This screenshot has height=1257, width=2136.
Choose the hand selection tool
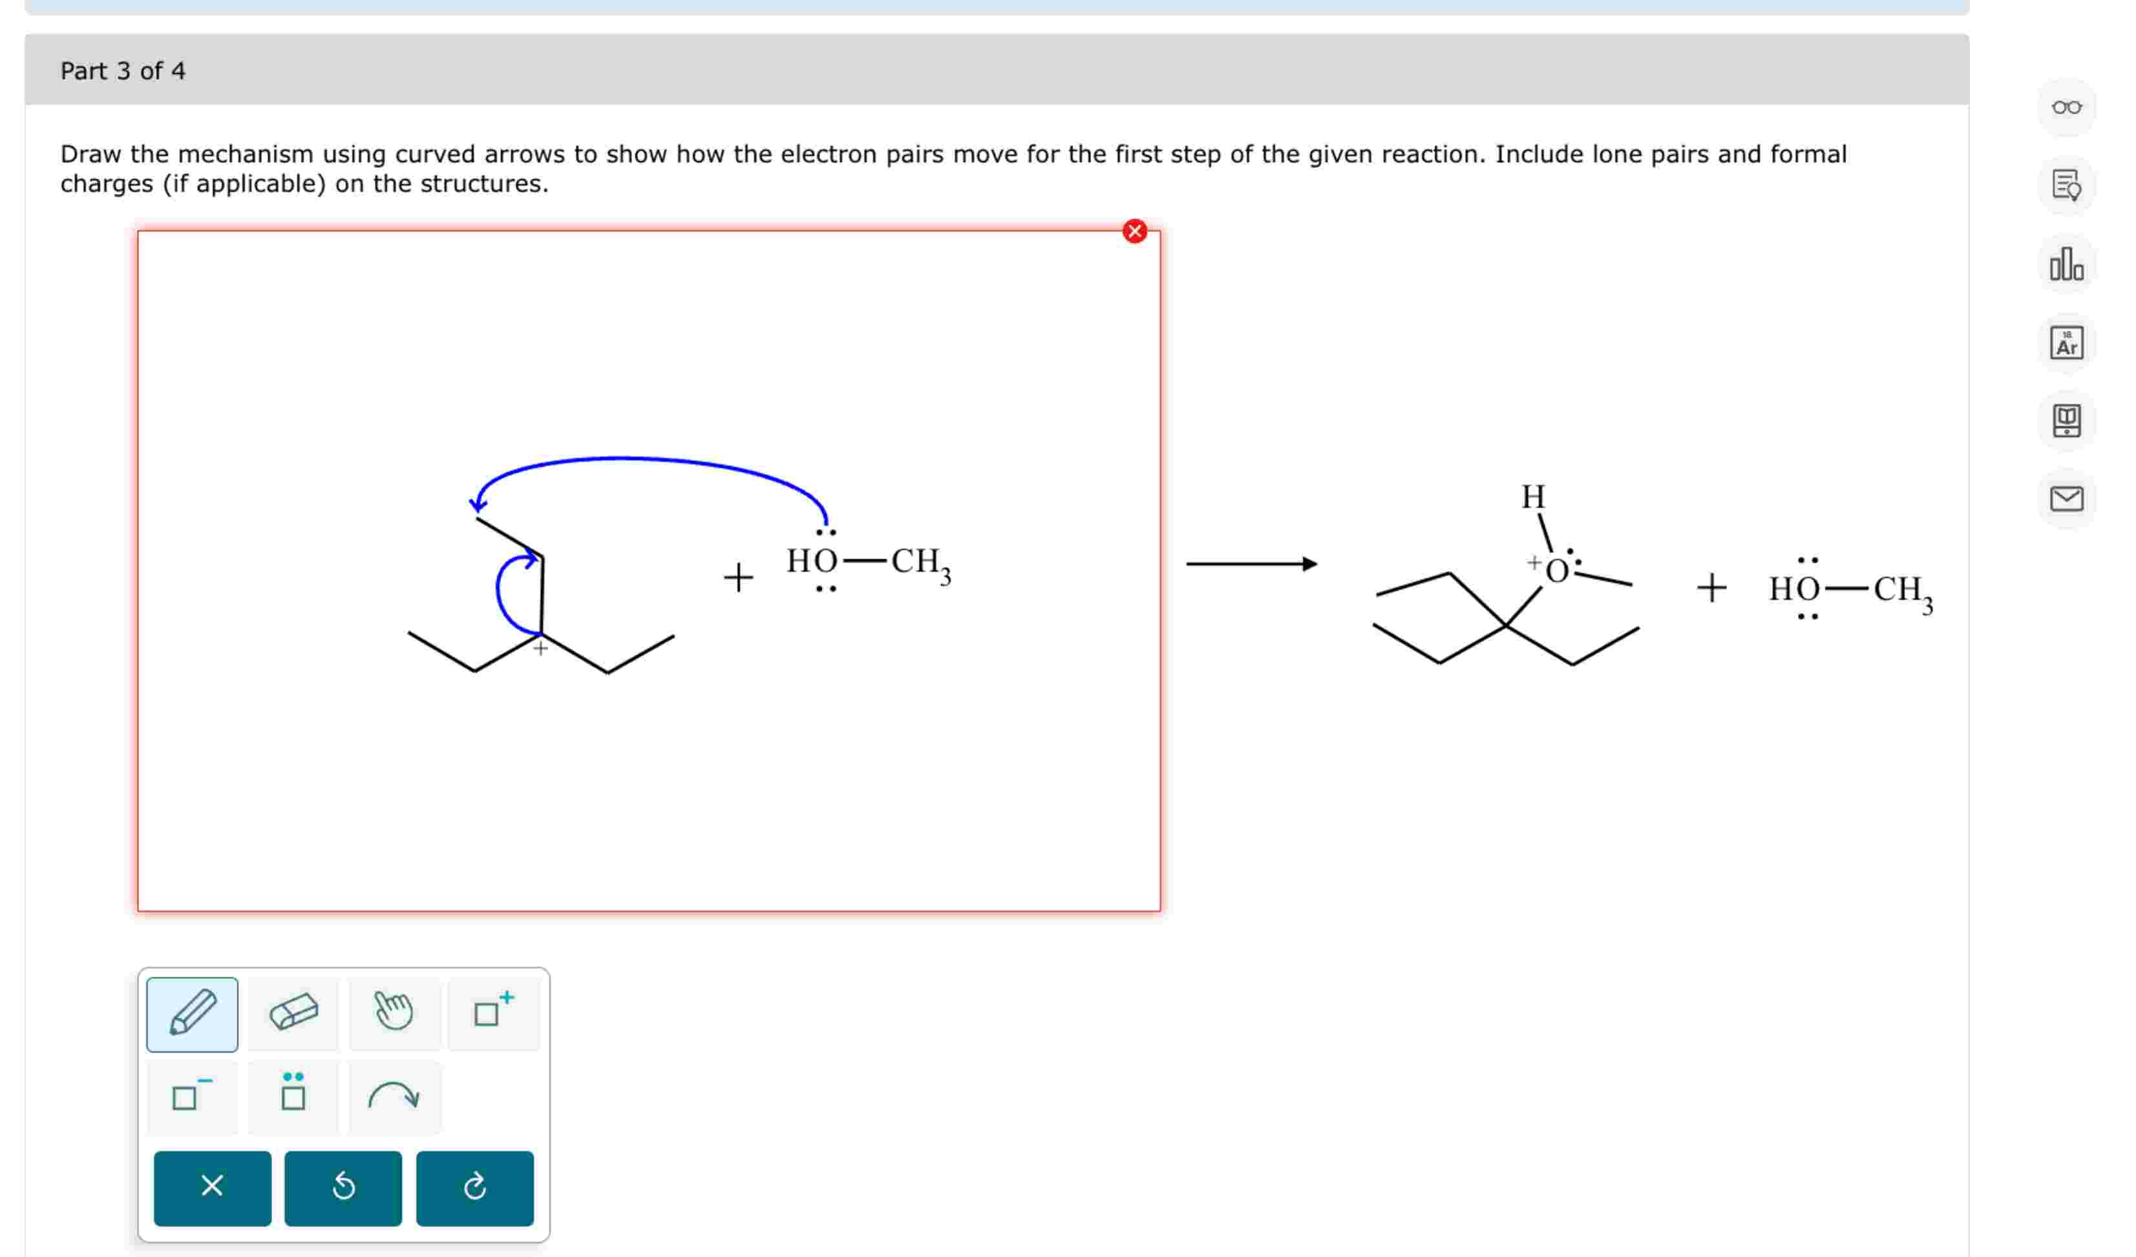coord(392,1012)
